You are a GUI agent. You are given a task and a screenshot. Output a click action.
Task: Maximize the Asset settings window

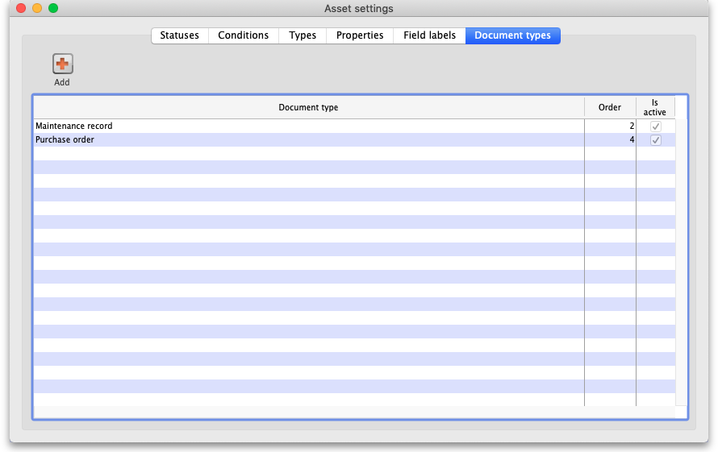pos(53,8)
